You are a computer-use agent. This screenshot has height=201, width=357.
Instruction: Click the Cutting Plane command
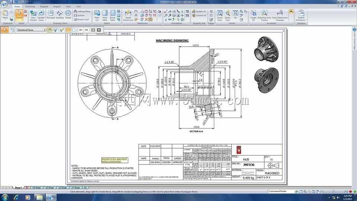[82, 11]
